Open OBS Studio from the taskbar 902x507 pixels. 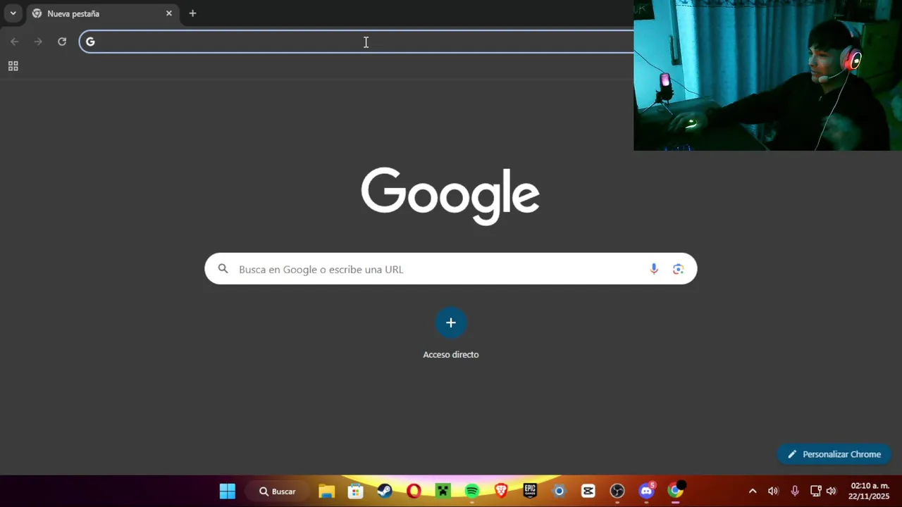pos(617,491)
